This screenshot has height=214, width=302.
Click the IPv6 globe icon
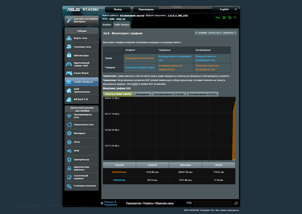69,142
